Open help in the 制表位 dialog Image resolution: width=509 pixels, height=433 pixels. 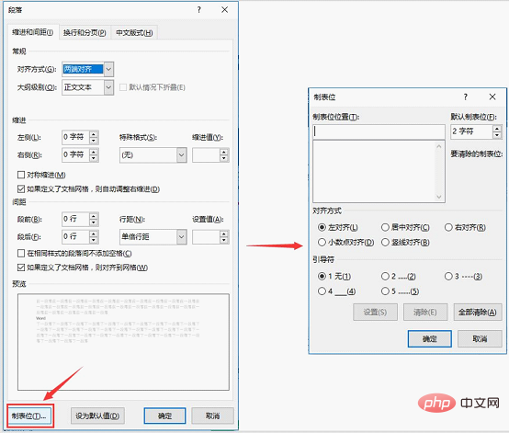tap(466, 97)
